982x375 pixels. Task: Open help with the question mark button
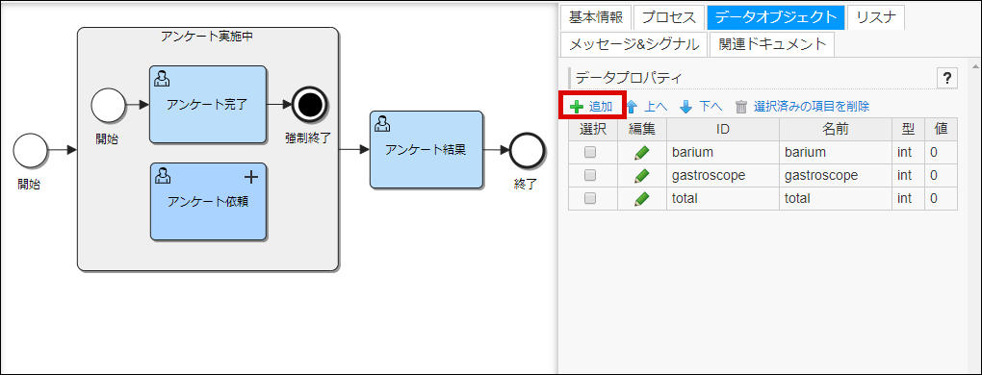pyautogui.click(x=947, y=79)
